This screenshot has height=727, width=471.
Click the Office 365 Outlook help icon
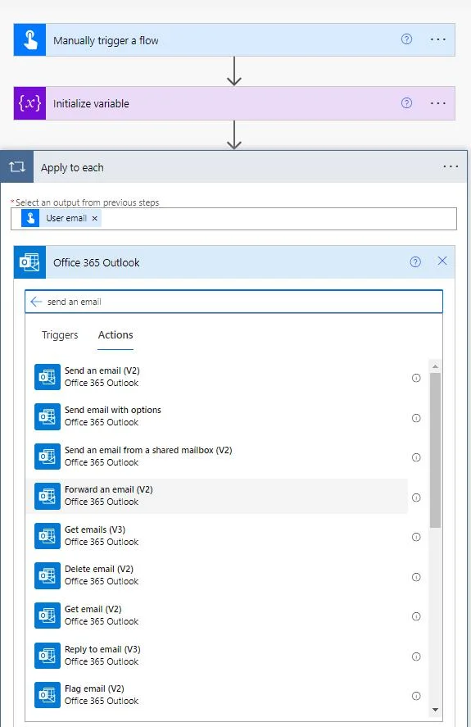pyautogui.click(x=415, y=262)
